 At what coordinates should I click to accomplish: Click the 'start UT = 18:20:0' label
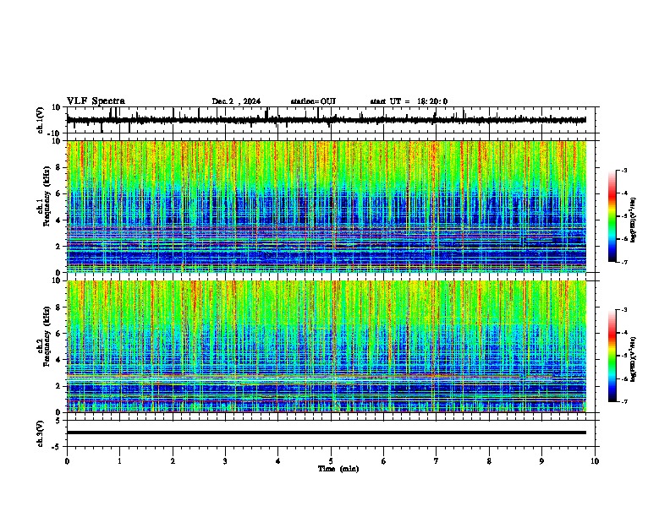[409, 101]
